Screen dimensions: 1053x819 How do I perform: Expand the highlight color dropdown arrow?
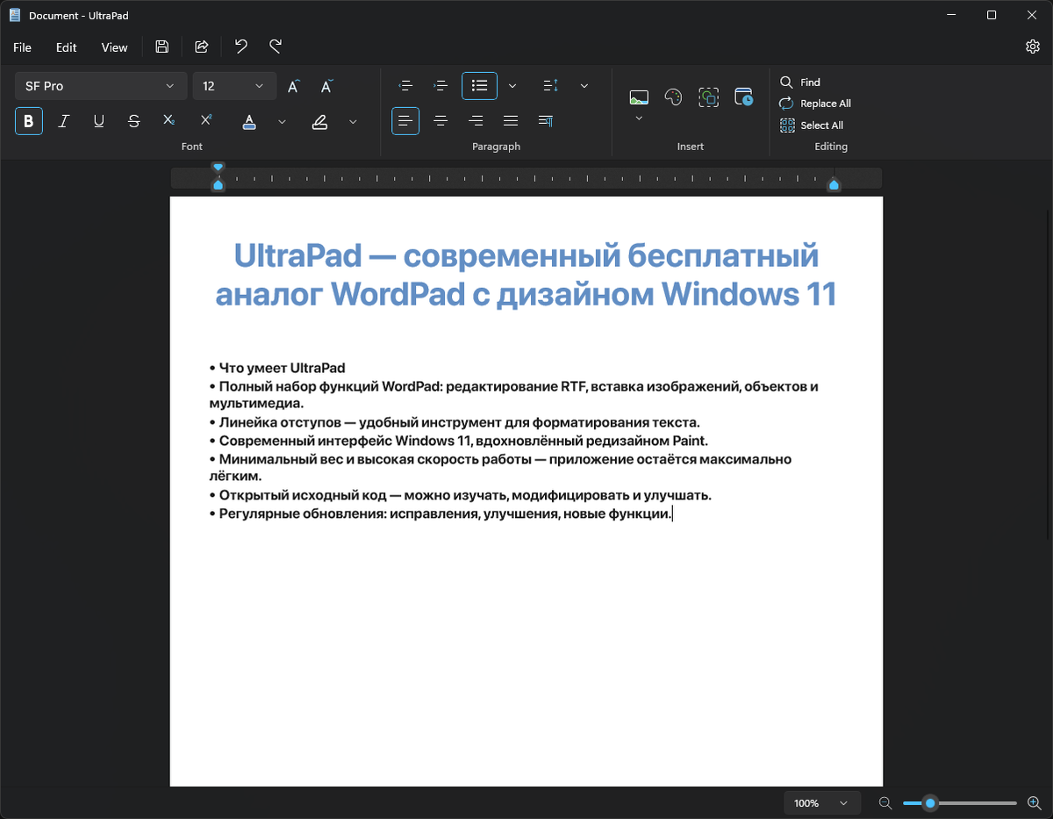coord(353,121)
